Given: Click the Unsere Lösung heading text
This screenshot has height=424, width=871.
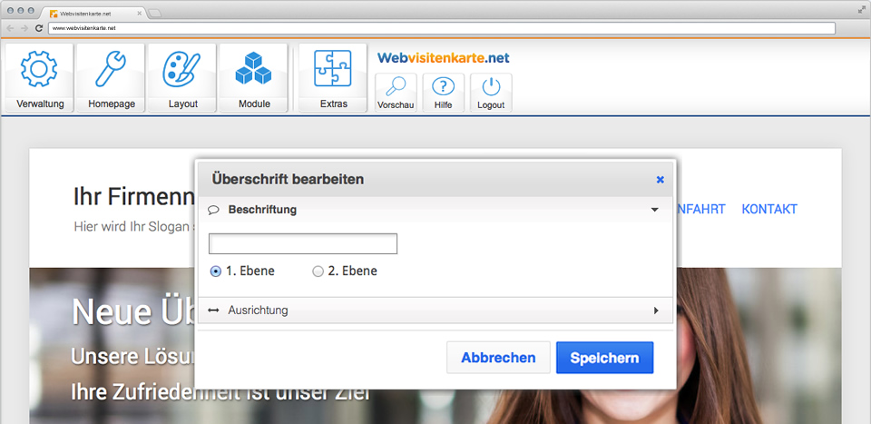Looking at the screenshot, I should click(133, 357).
